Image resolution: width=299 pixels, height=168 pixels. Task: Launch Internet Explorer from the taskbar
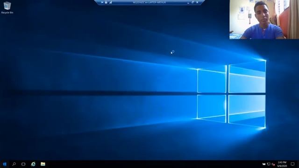click(x=33, y=164)
